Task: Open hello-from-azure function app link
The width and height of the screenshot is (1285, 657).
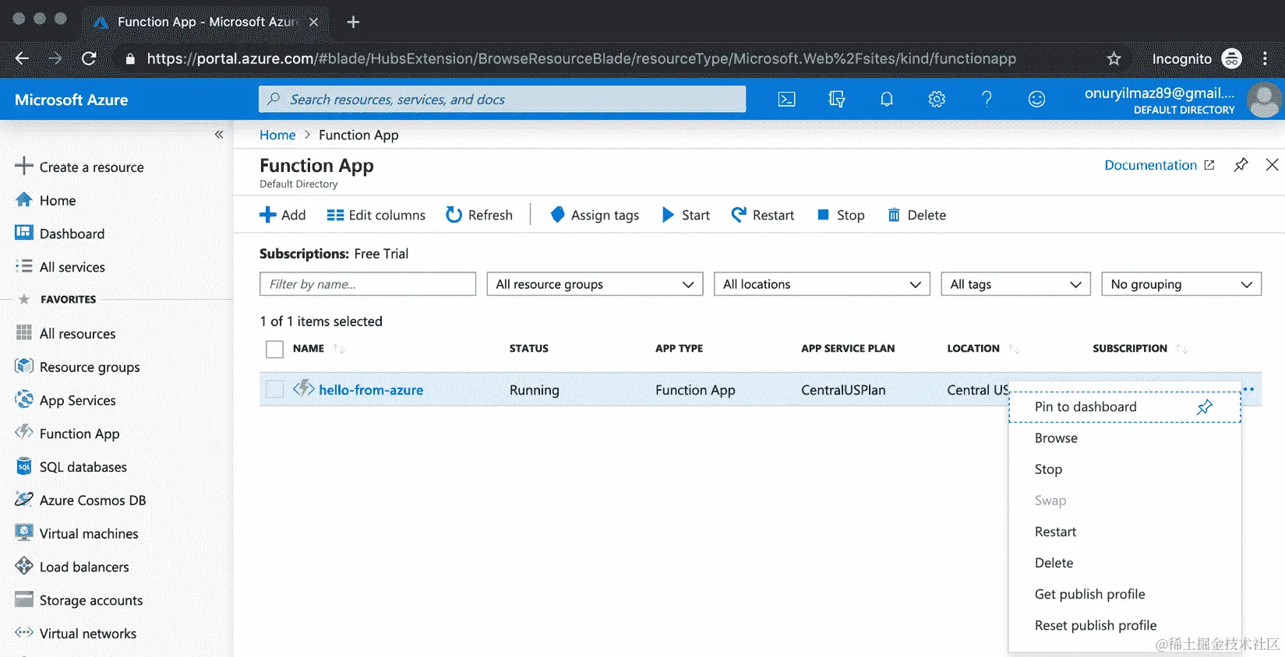Action: pyautogui.click(x=371, y=390)
